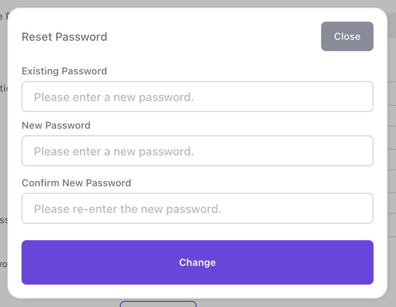Click inside the first password entry box
The height and width of the screenshot is (307, 396).
(x=197, y=96)
